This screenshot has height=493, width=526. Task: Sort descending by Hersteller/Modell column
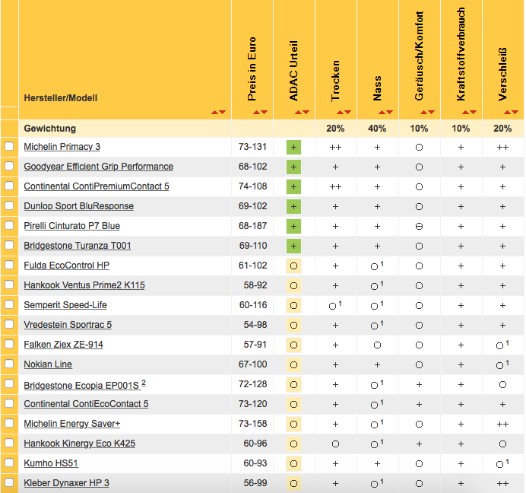tap(223, 112)
